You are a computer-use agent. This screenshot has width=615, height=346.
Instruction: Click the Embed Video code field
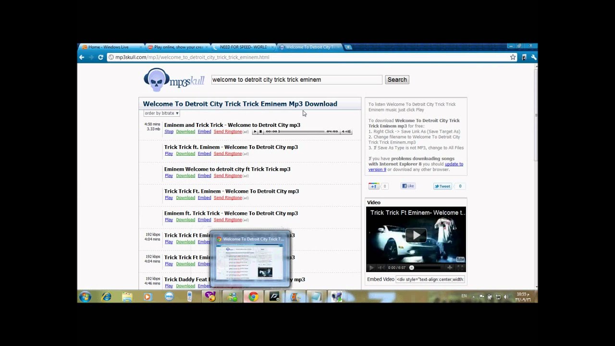tap(430, 279)
